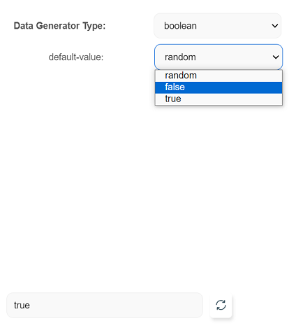
Task: Select the 'false' option in the list
Action: coord(219,87)
